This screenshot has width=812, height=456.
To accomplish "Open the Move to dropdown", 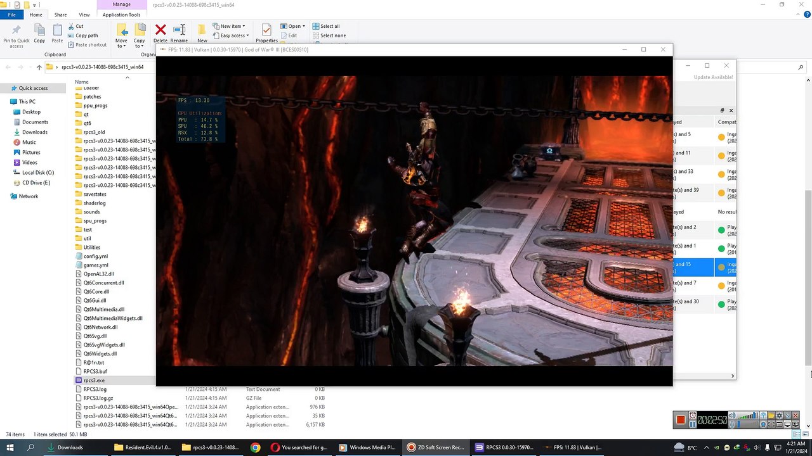I will click(121, 35).
